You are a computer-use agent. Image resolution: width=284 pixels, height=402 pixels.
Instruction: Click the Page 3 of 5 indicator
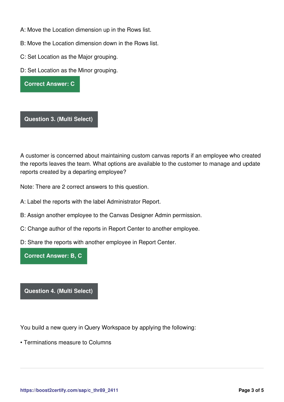click(x=251, y=390)
